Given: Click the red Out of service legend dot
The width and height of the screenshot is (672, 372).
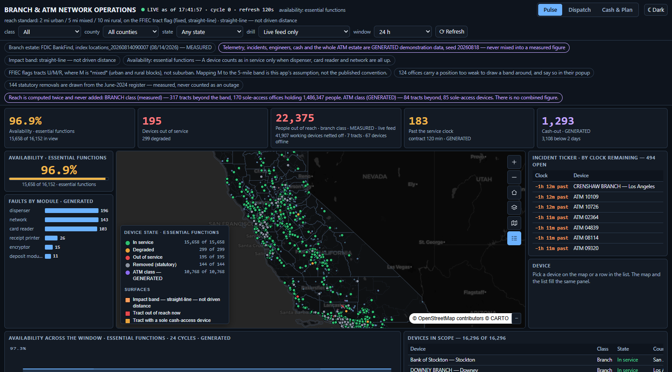Looking at the screenshot, I should [128, 257].
